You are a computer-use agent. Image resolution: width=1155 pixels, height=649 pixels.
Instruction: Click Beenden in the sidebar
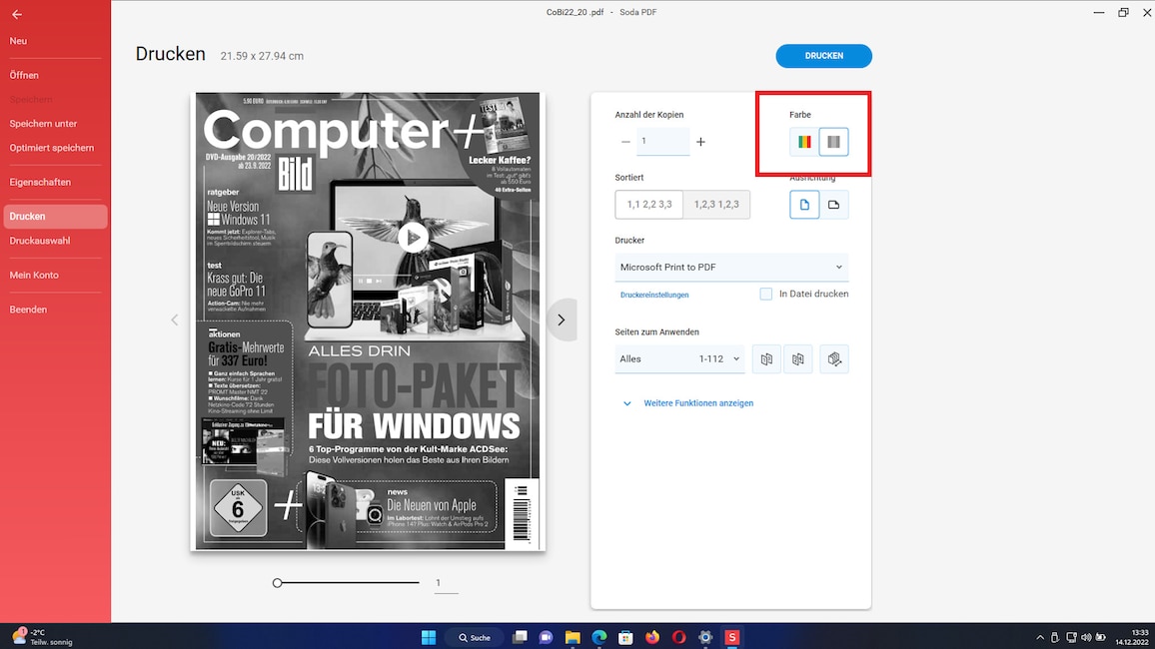28,310
